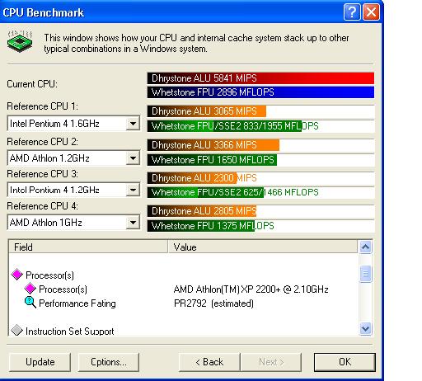Open the Reference CPU 1 dropdown arrow
The height and width of the screenshot is (381, 422).
pos(133,124)
